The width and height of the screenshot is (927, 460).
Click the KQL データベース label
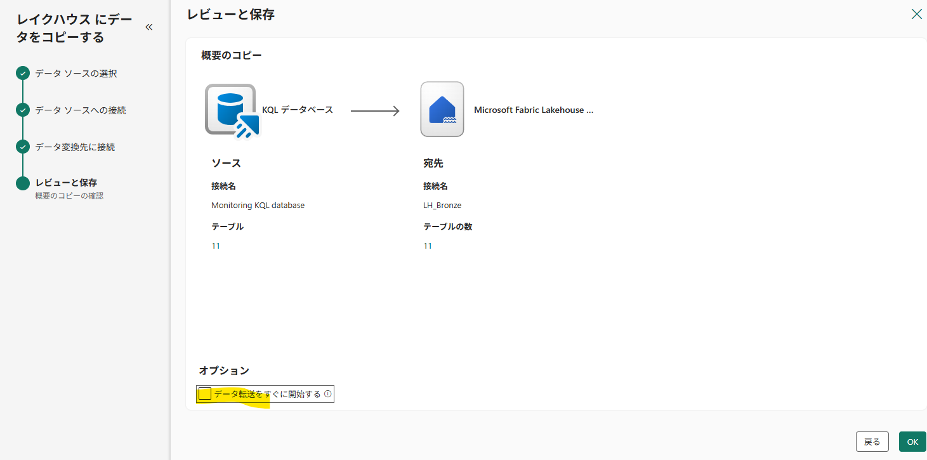click(x=298, y=110)
